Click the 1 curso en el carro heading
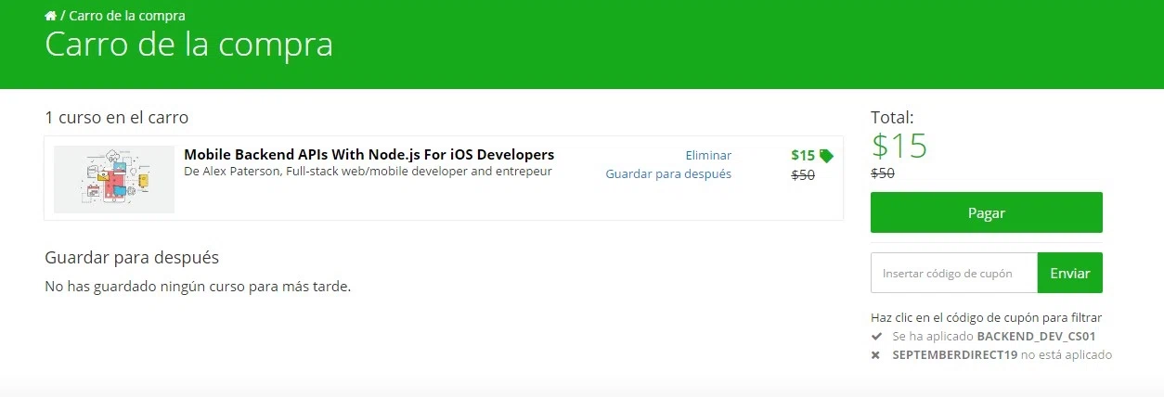Screen dimensions: 1164x397 pyautogui.click(x=117, y=118)
